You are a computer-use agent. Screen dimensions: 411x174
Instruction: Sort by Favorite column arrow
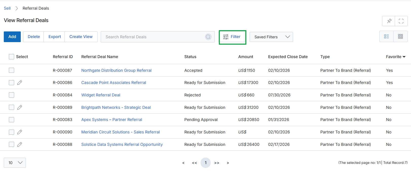coord(404,57)
